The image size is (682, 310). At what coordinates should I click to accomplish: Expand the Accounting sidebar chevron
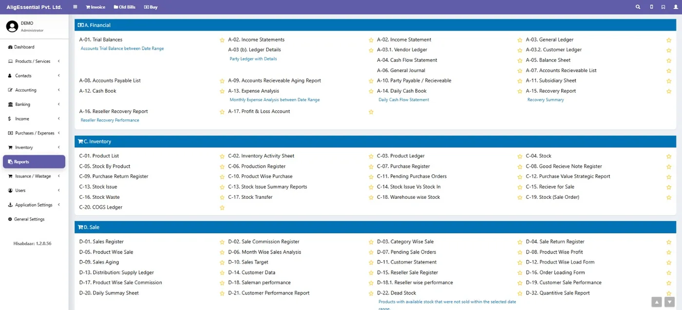coord(58,90)
